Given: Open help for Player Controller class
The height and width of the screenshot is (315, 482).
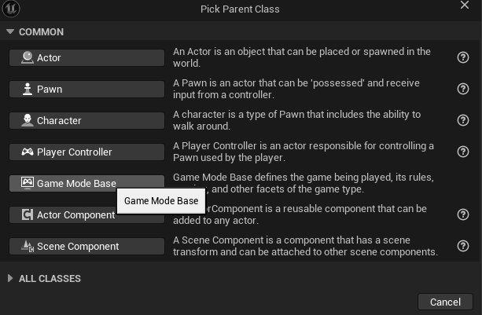Looking at the screenshot, I should point(463,152).
